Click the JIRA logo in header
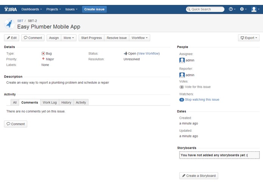263x187 pixels. tap(11, 9)
